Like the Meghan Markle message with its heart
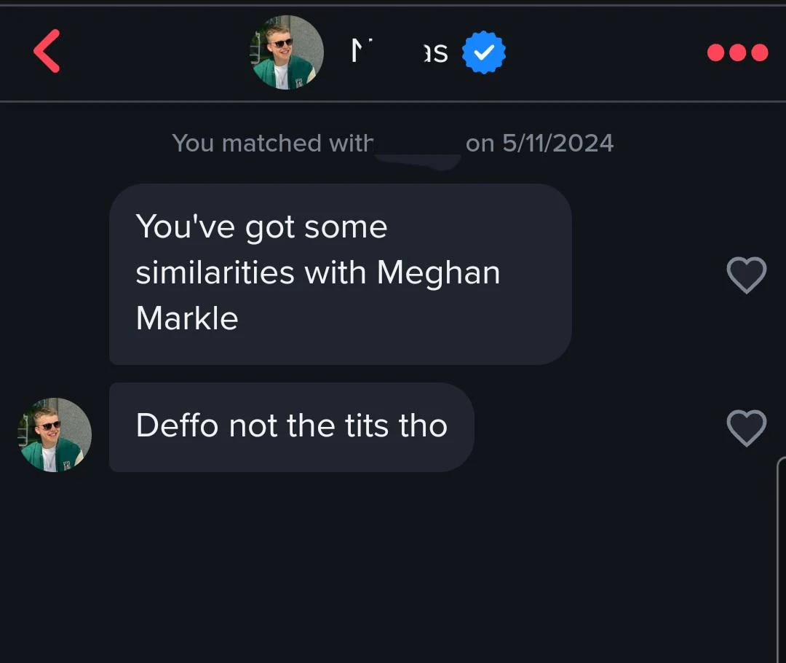Image resolution: width=786 pixels, height=663 pixels. point(747,275)
